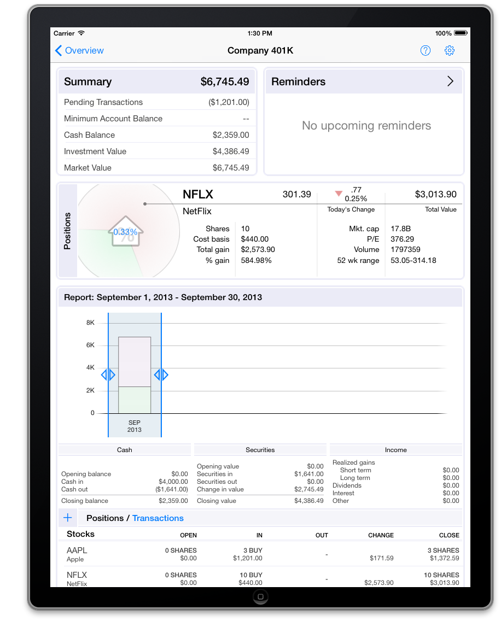This screenshot has width=501, height=621.
Task: Tap the Wi-Fi status icon
Action: [x=81, y=33]
